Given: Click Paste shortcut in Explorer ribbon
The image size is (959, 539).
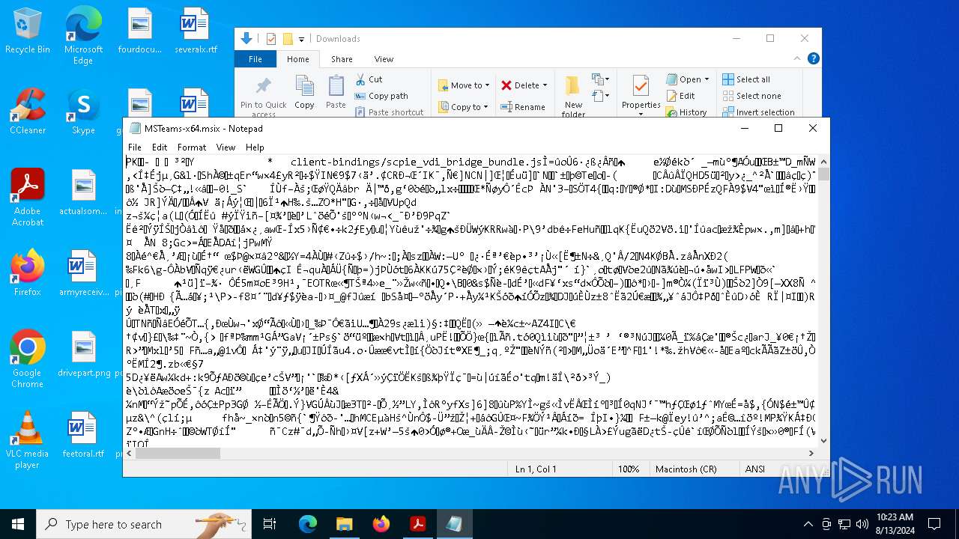Looking at the screenshot, I should [388, 112].
